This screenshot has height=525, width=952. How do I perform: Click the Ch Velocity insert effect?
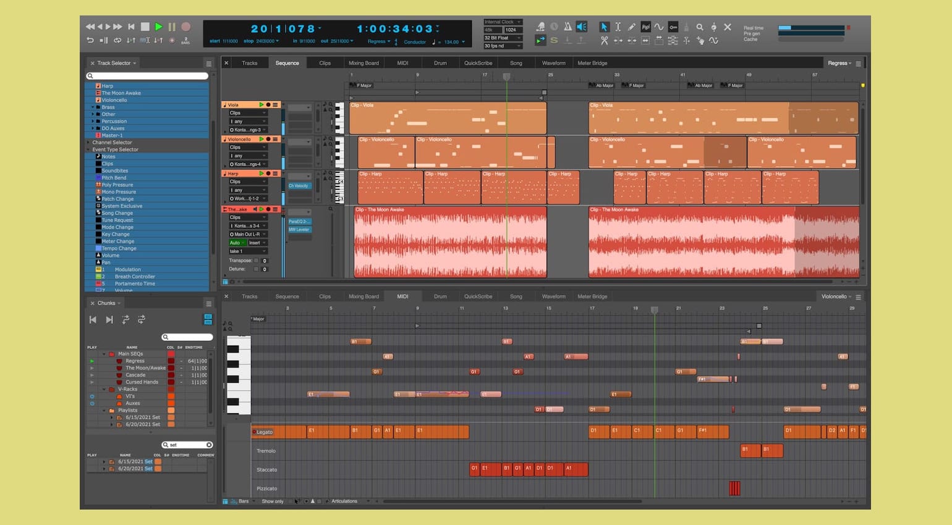coord(299,185)
